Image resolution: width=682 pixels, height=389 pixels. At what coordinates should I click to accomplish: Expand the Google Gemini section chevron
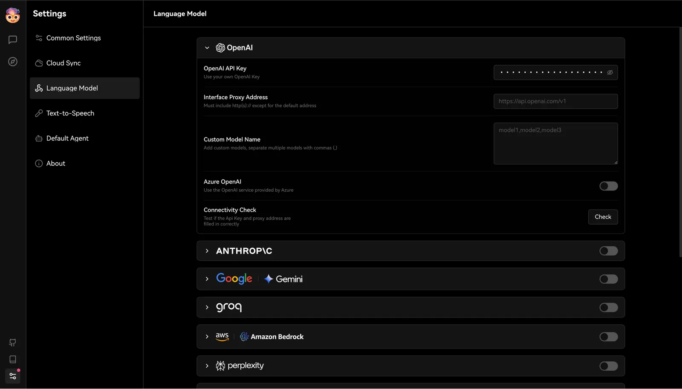click(207, 279)
